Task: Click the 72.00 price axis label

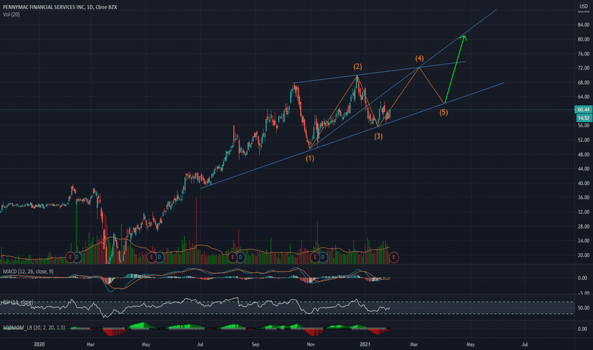Action: pyautogui.click(x=583, y=67)
